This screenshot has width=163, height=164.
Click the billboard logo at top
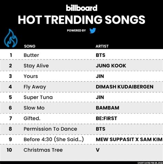(81, 8)
